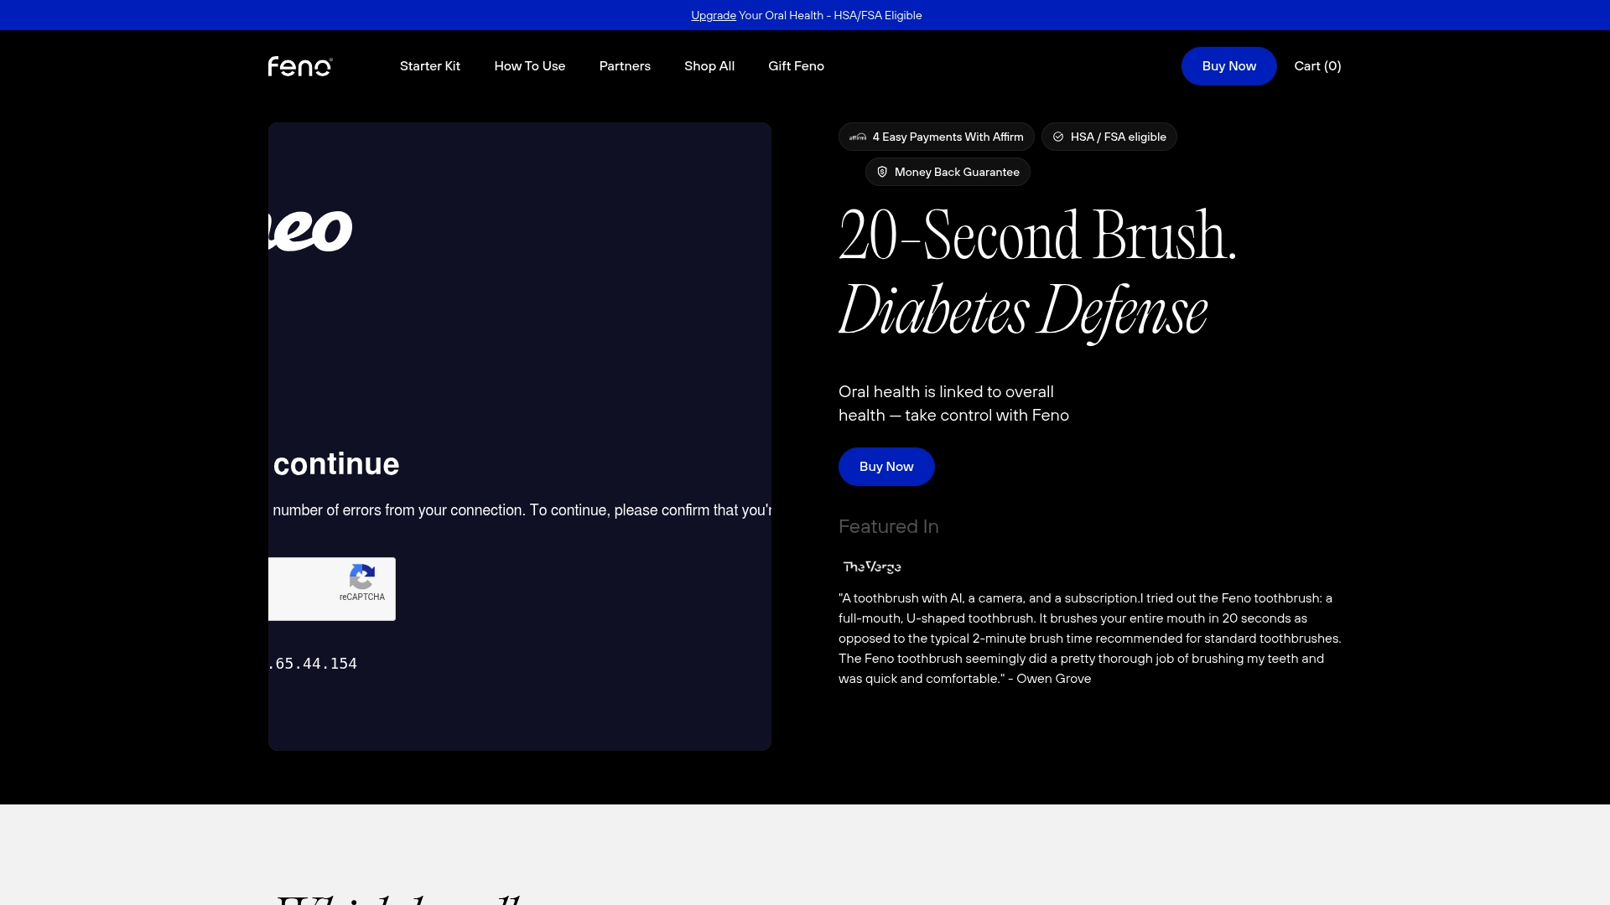Click the checkmark icon beside HSA / FSA eligible
Viewport: 1610px width, 905px height.
pos(1058,137)
